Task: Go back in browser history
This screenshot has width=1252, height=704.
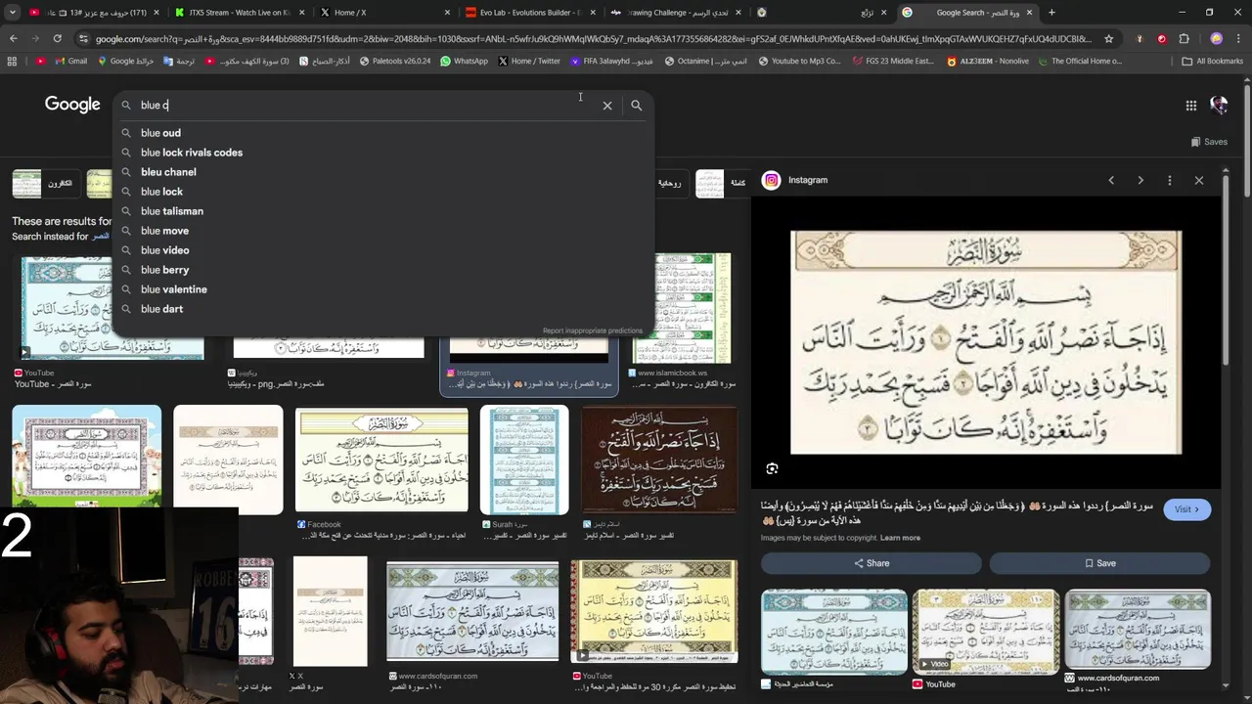Action: click(14, 39)
